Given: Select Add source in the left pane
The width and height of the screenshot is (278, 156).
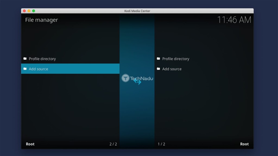Looking at the screenshot, I should pyautogui.click(x=70, y=69).
